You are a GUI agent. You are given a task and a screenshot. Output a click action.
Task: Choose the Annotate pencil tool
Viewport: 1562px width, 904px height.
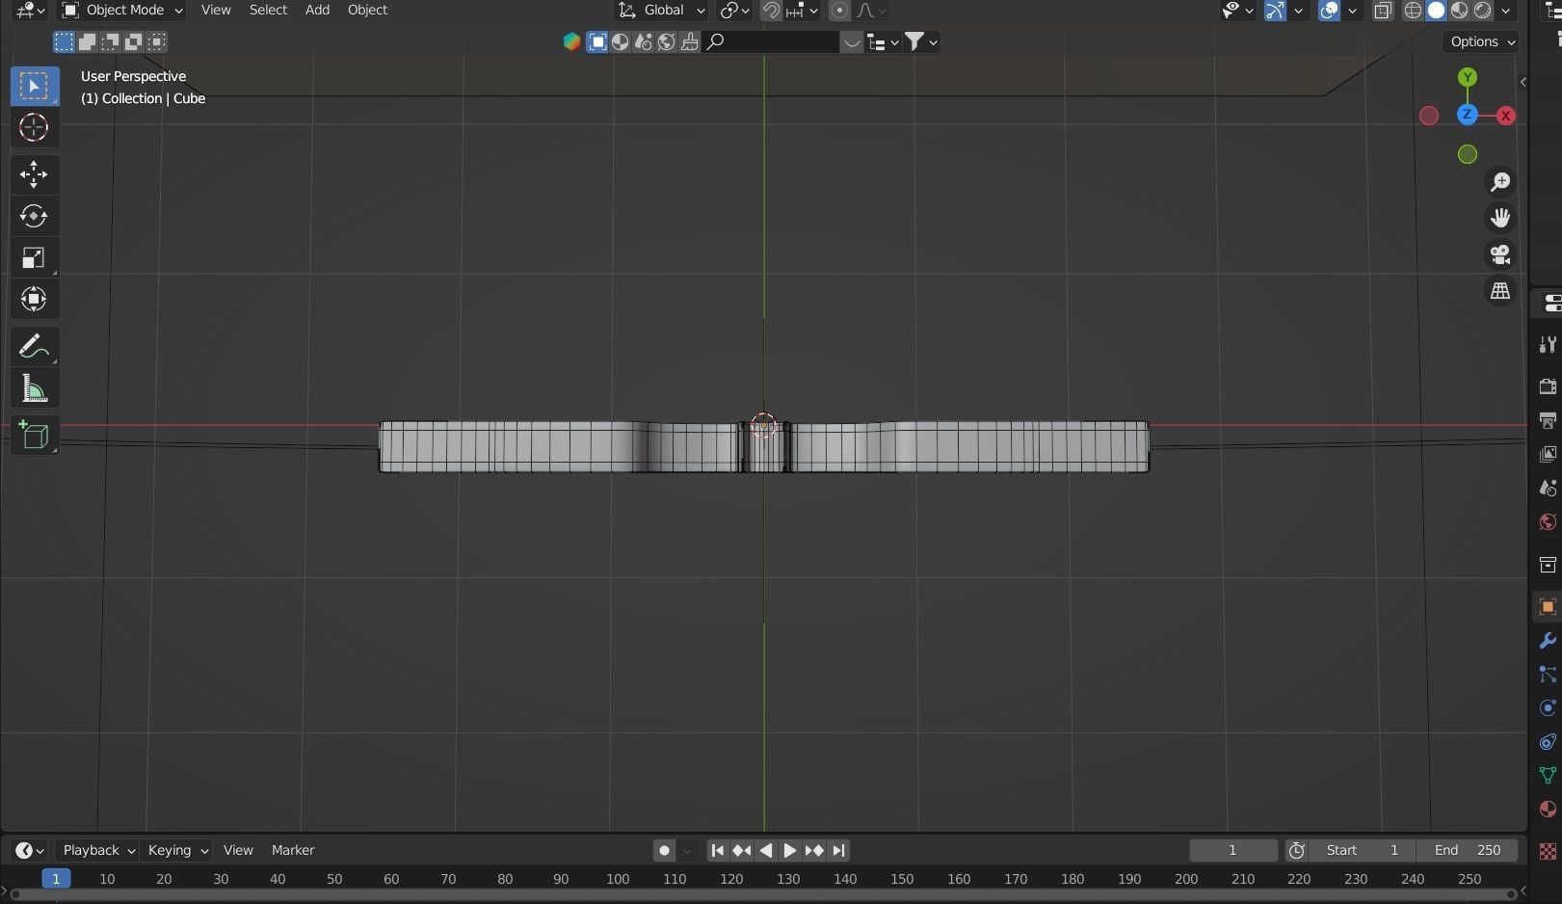[35, 346]
